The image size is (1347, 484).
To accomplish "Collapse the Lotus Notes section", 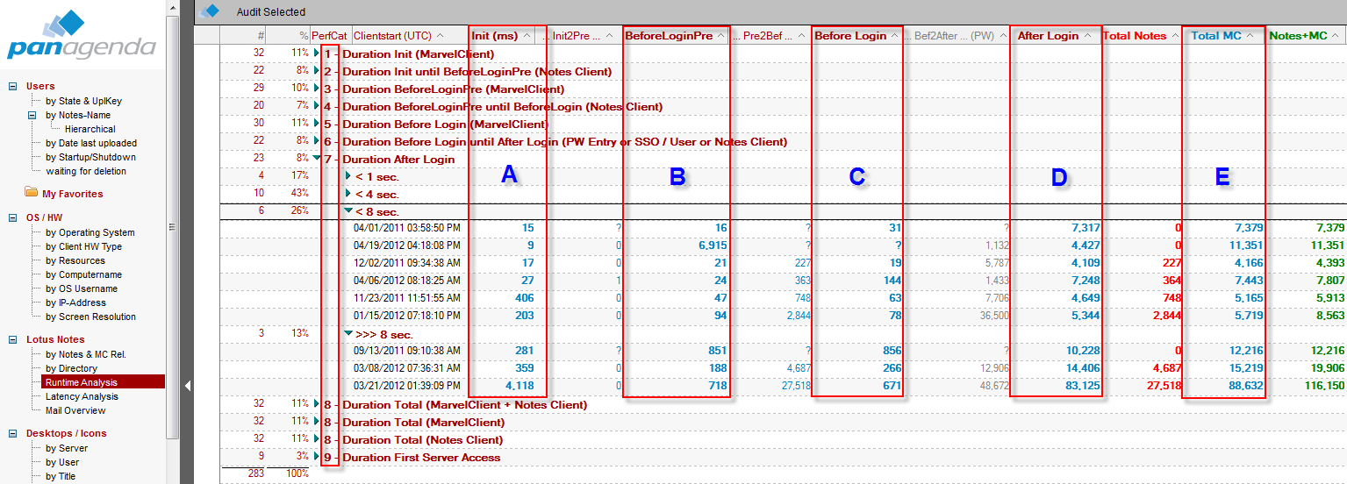I will pos(12,339).
